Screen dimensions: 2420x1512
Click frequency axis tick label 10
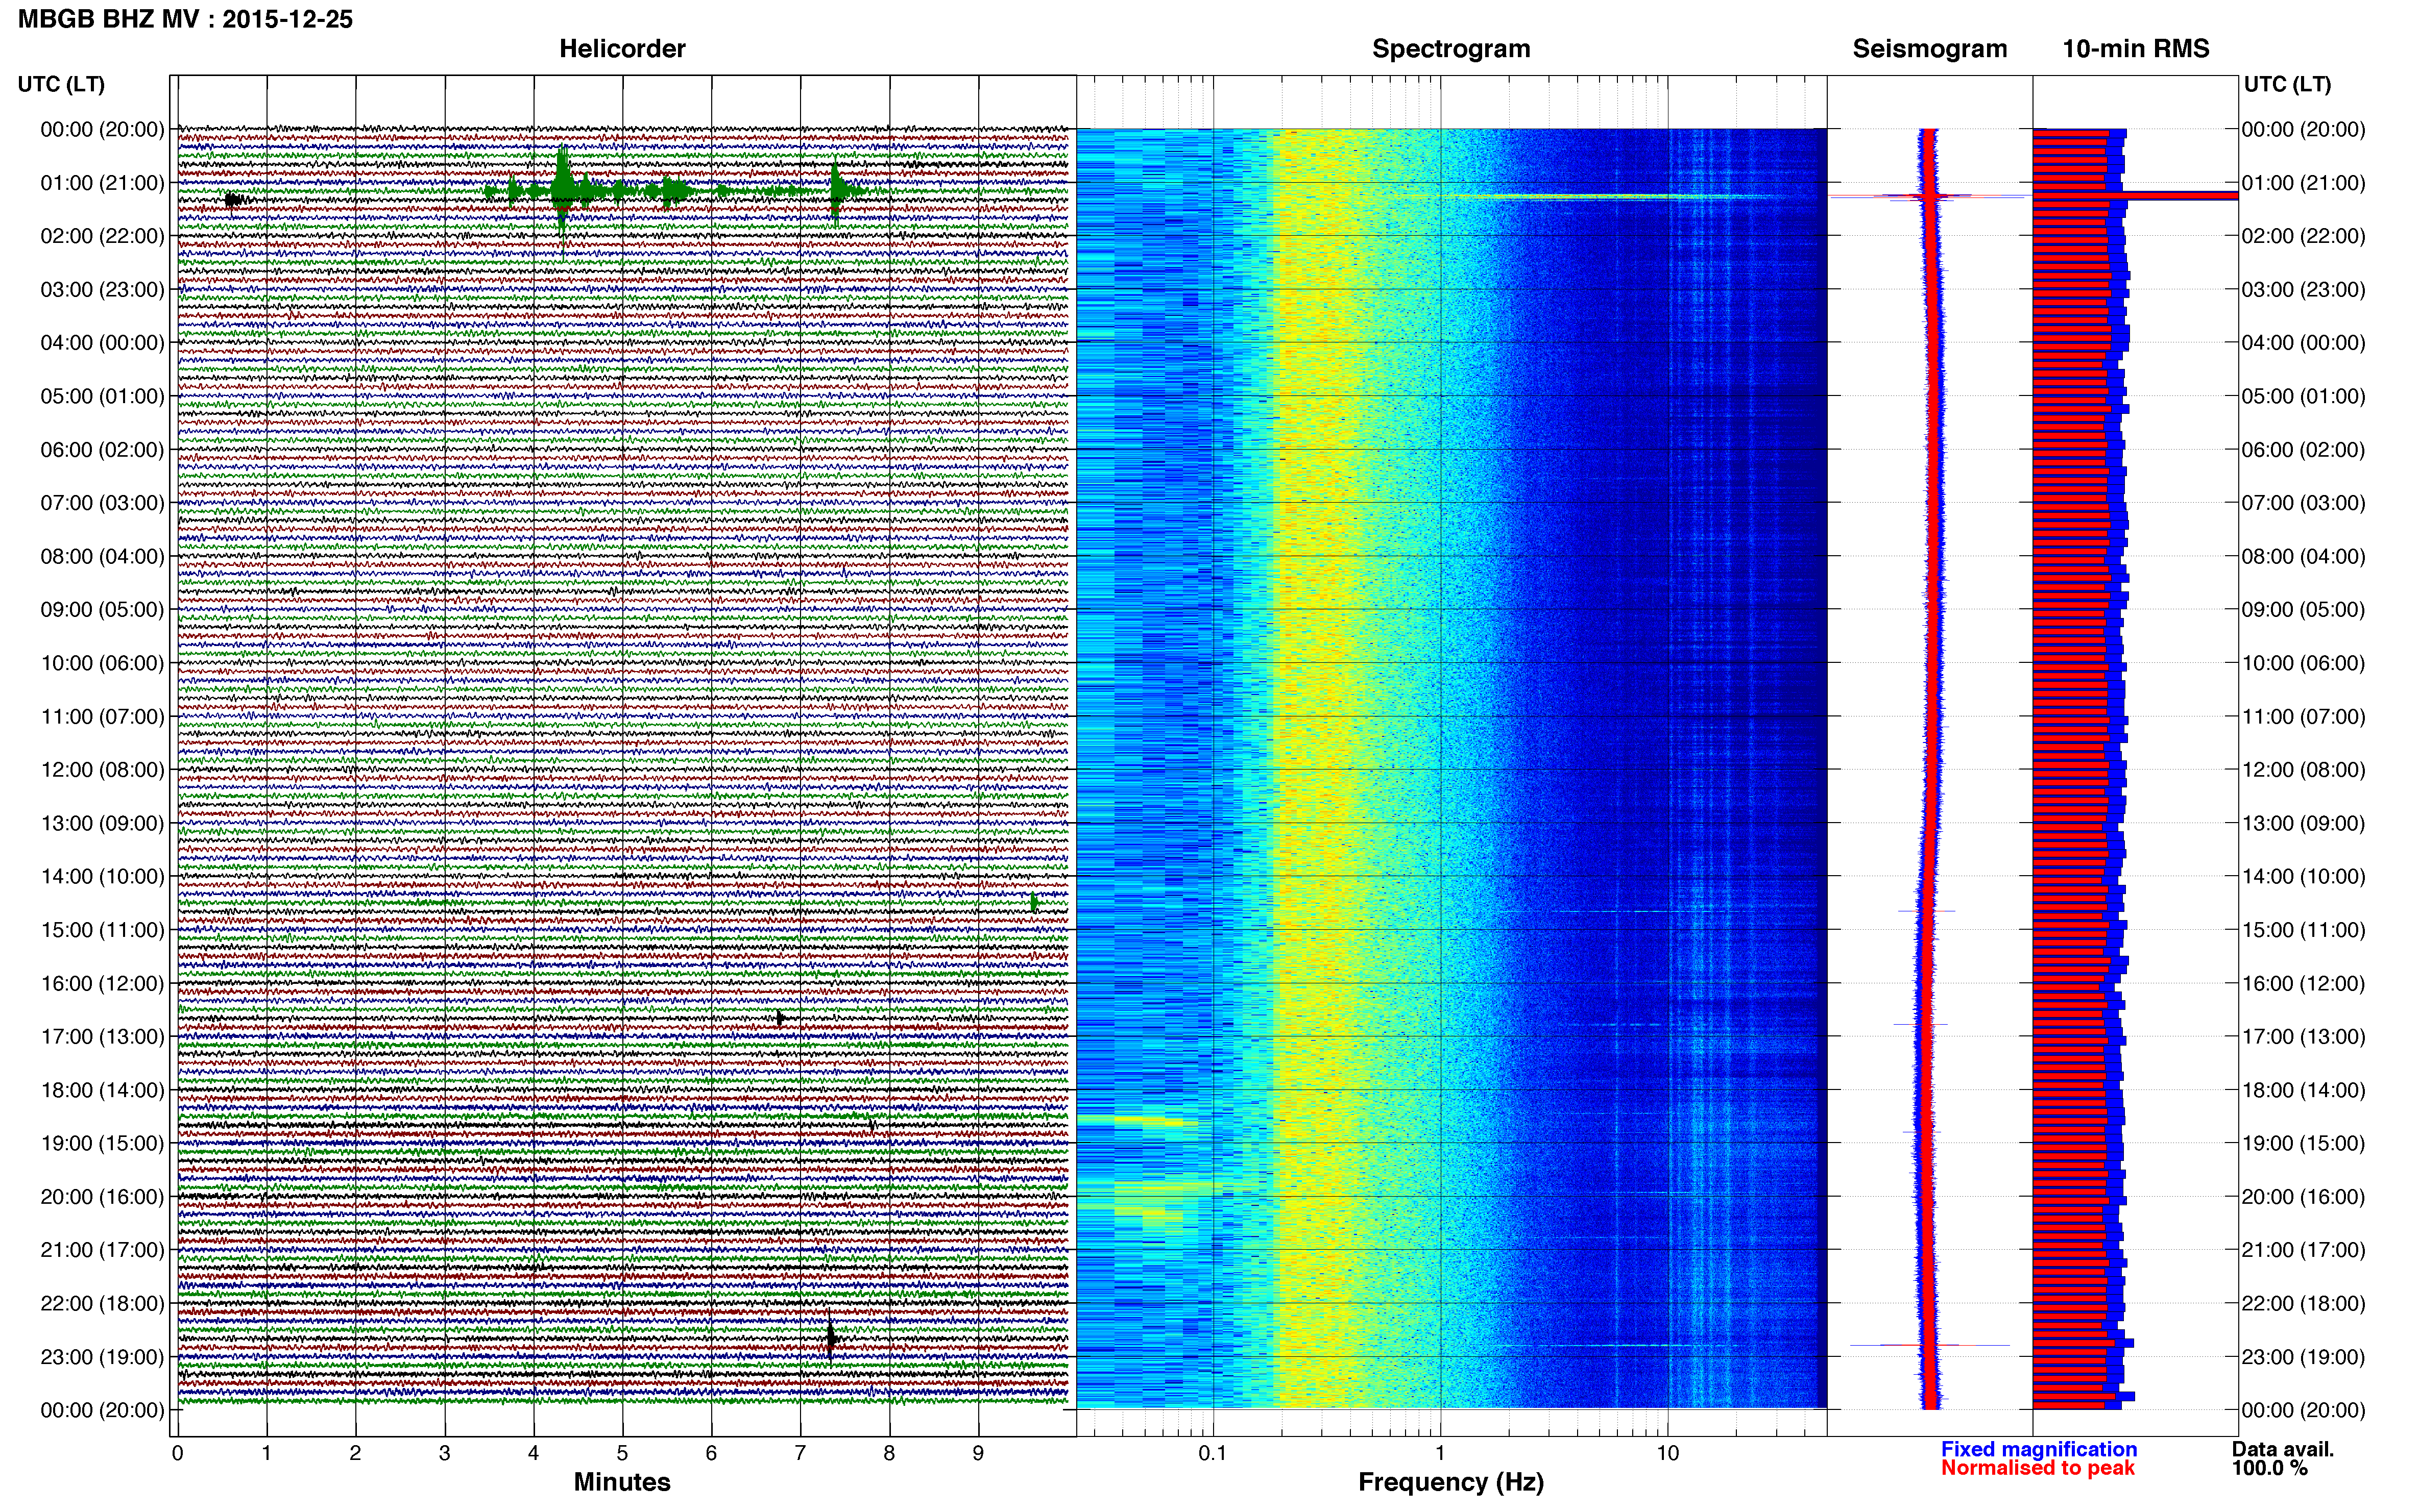(1667, 1454)
